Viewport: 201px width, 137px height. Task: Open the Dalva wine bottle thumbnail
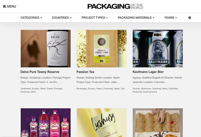[46, 49]
